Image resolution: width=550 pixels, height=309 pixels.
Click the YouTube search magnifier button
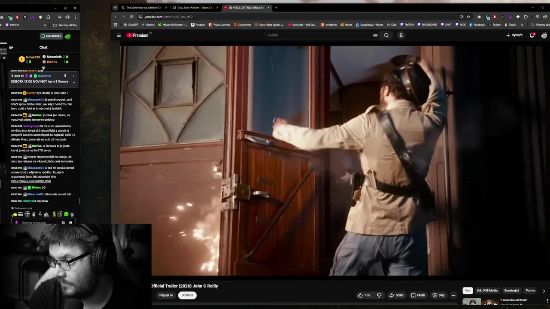(x=386, y=35)
